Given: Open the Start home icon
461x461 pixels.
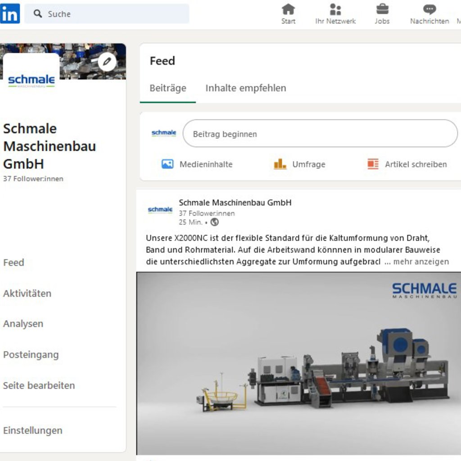Looking at the screenshot, I should 288,9.
